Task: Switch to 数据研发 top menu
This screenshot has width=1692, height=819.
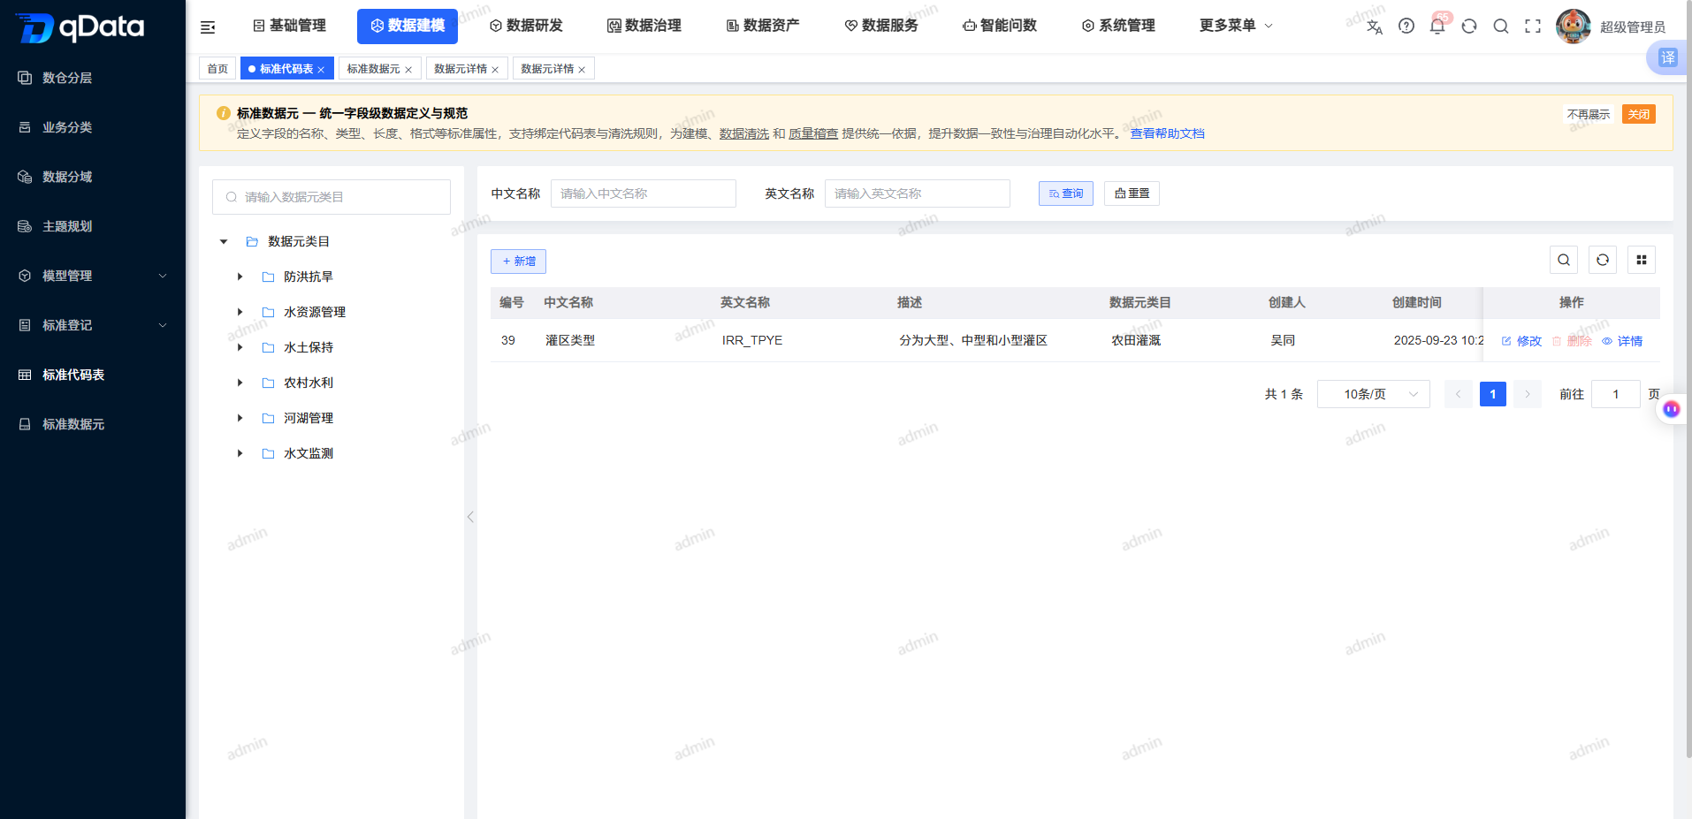Action: (x=526, y=26)
